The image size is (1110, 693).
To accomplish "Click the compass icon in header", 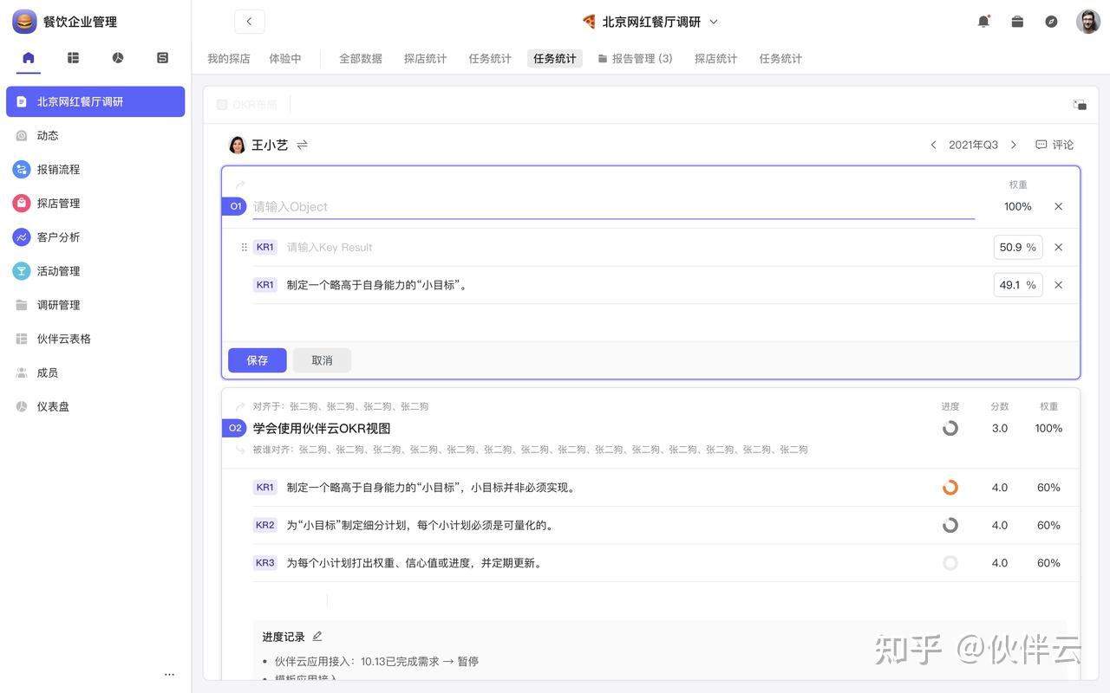I will [x=1051, y=22].
